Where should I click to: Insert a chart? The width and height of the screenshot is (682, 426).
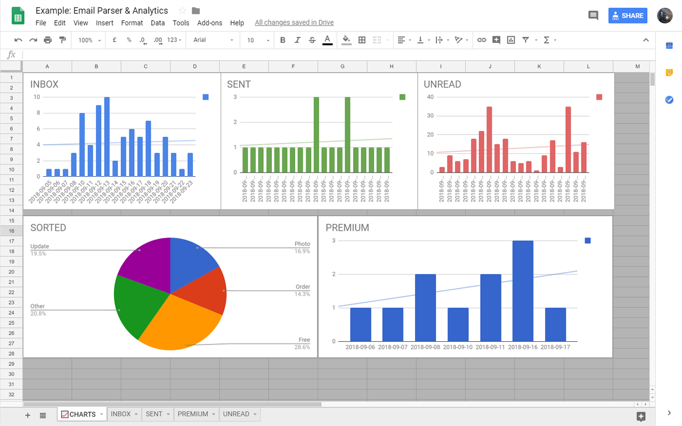[x=510, y=40]
